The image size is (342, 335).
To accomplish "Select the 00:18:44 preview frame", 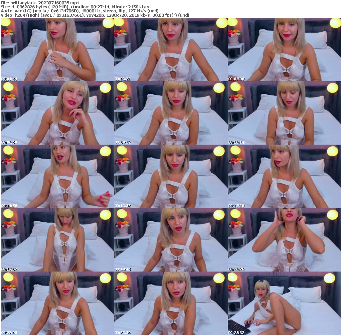I will pos(171,239).
